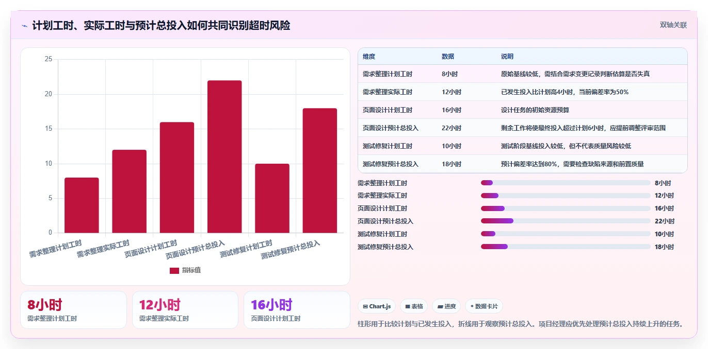This screenshot has width=708, height=349.
Task: Click the lightning icon beside the title
Action: [x=25, y=25]
